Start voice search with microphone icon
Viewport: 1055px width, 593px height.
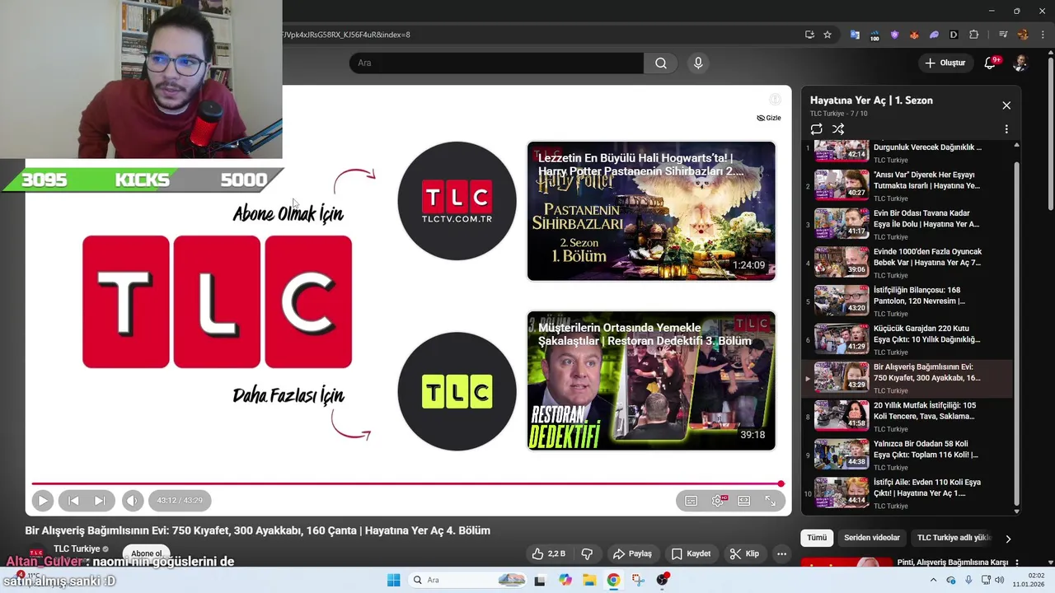tap(698, 63)
